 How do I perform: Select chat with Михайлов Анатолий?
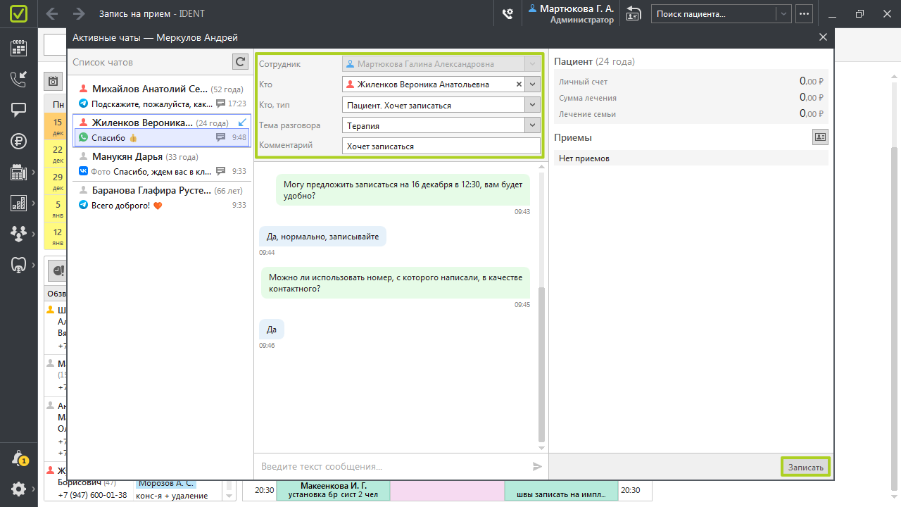162,96
